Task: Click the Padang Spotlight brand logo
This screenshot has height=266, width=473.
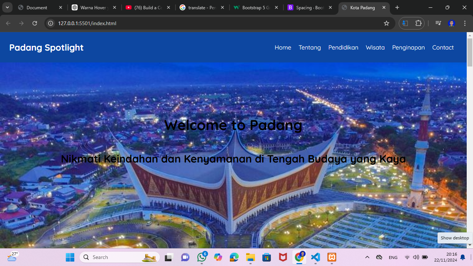Action: (x=46, y=47)
